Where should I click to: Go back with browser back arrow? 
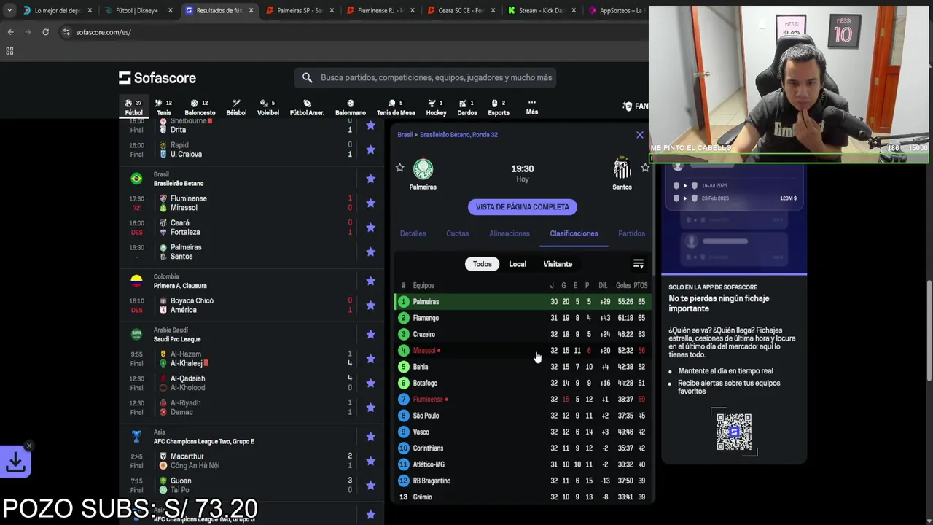click(x=10, y=32)
